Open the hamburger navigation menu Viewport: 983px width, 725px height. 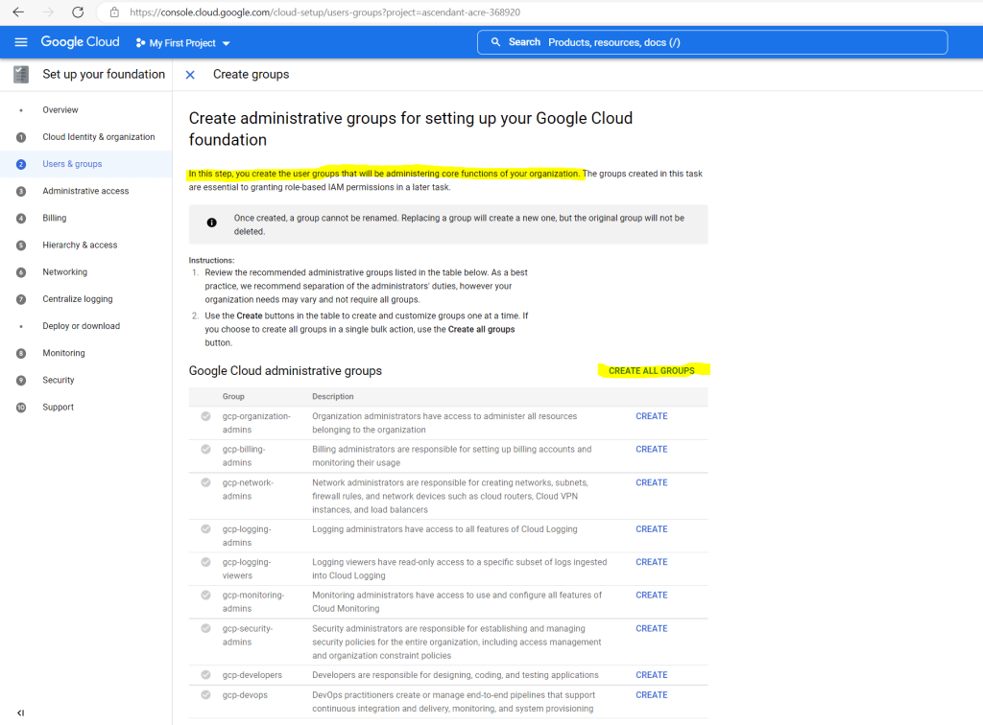click(21, 42)
